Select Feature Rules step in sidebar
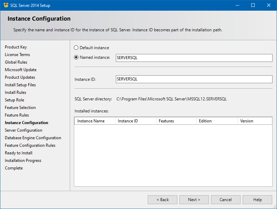 click(17, 115)
